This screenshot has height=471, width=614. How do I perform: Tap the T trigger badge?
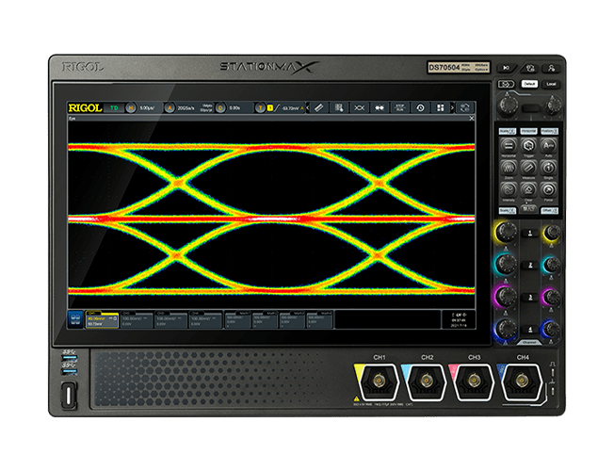pos(260,107)
